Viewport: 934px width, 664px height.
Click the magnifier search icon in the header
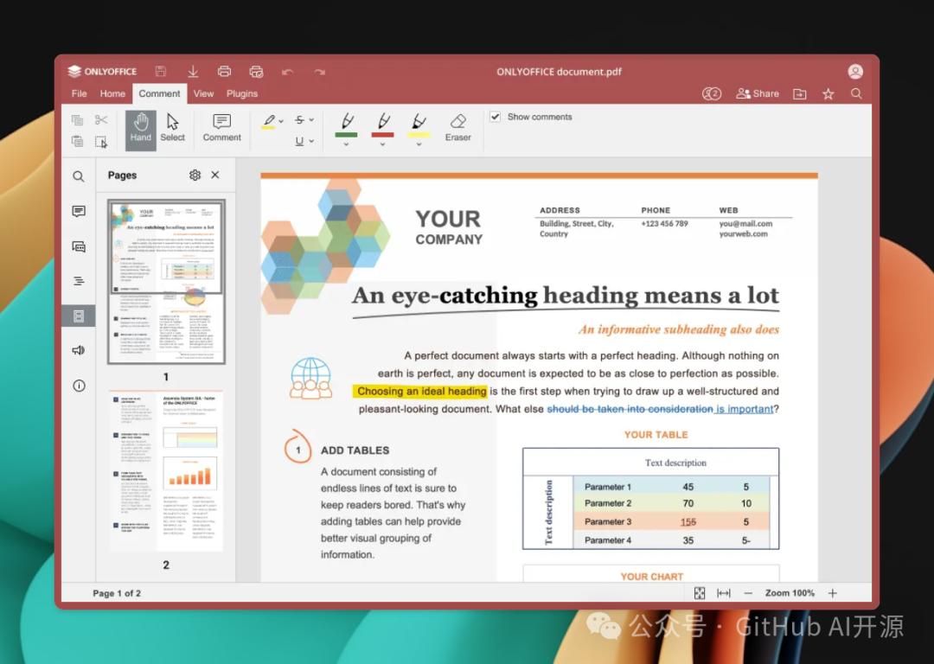pos(856,93)
